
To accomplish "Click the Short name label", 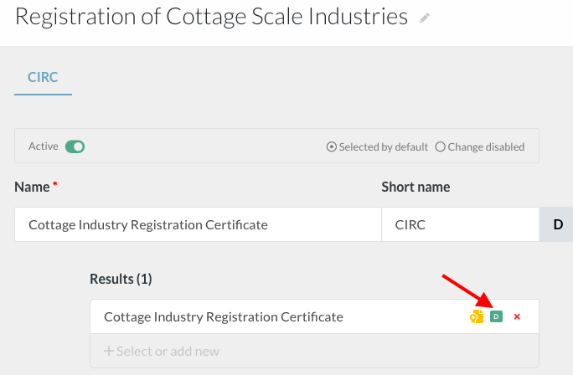I will pos(416,187).
